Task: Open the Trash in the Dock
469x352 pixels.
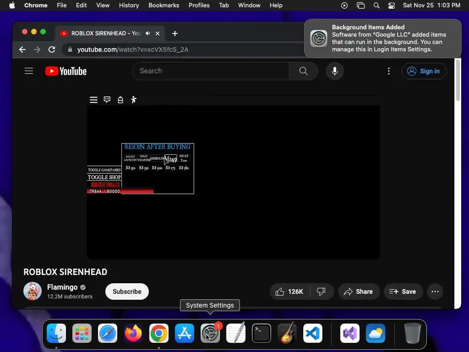Action: click(x=413, y=333)
